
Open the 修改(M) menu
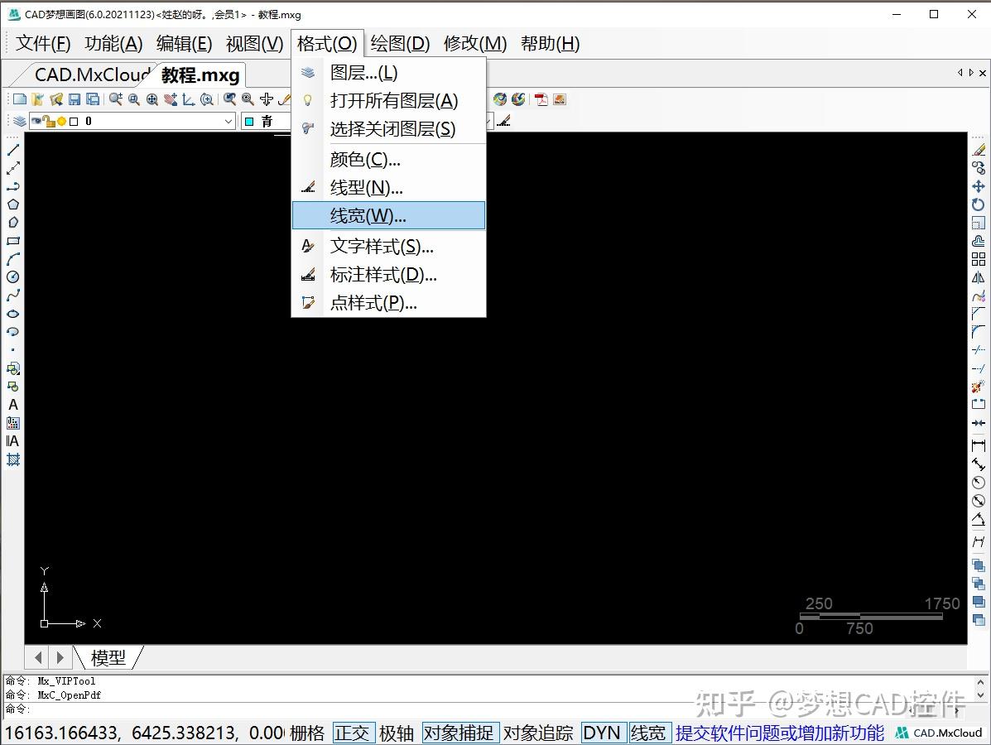(x=475, y=44)
